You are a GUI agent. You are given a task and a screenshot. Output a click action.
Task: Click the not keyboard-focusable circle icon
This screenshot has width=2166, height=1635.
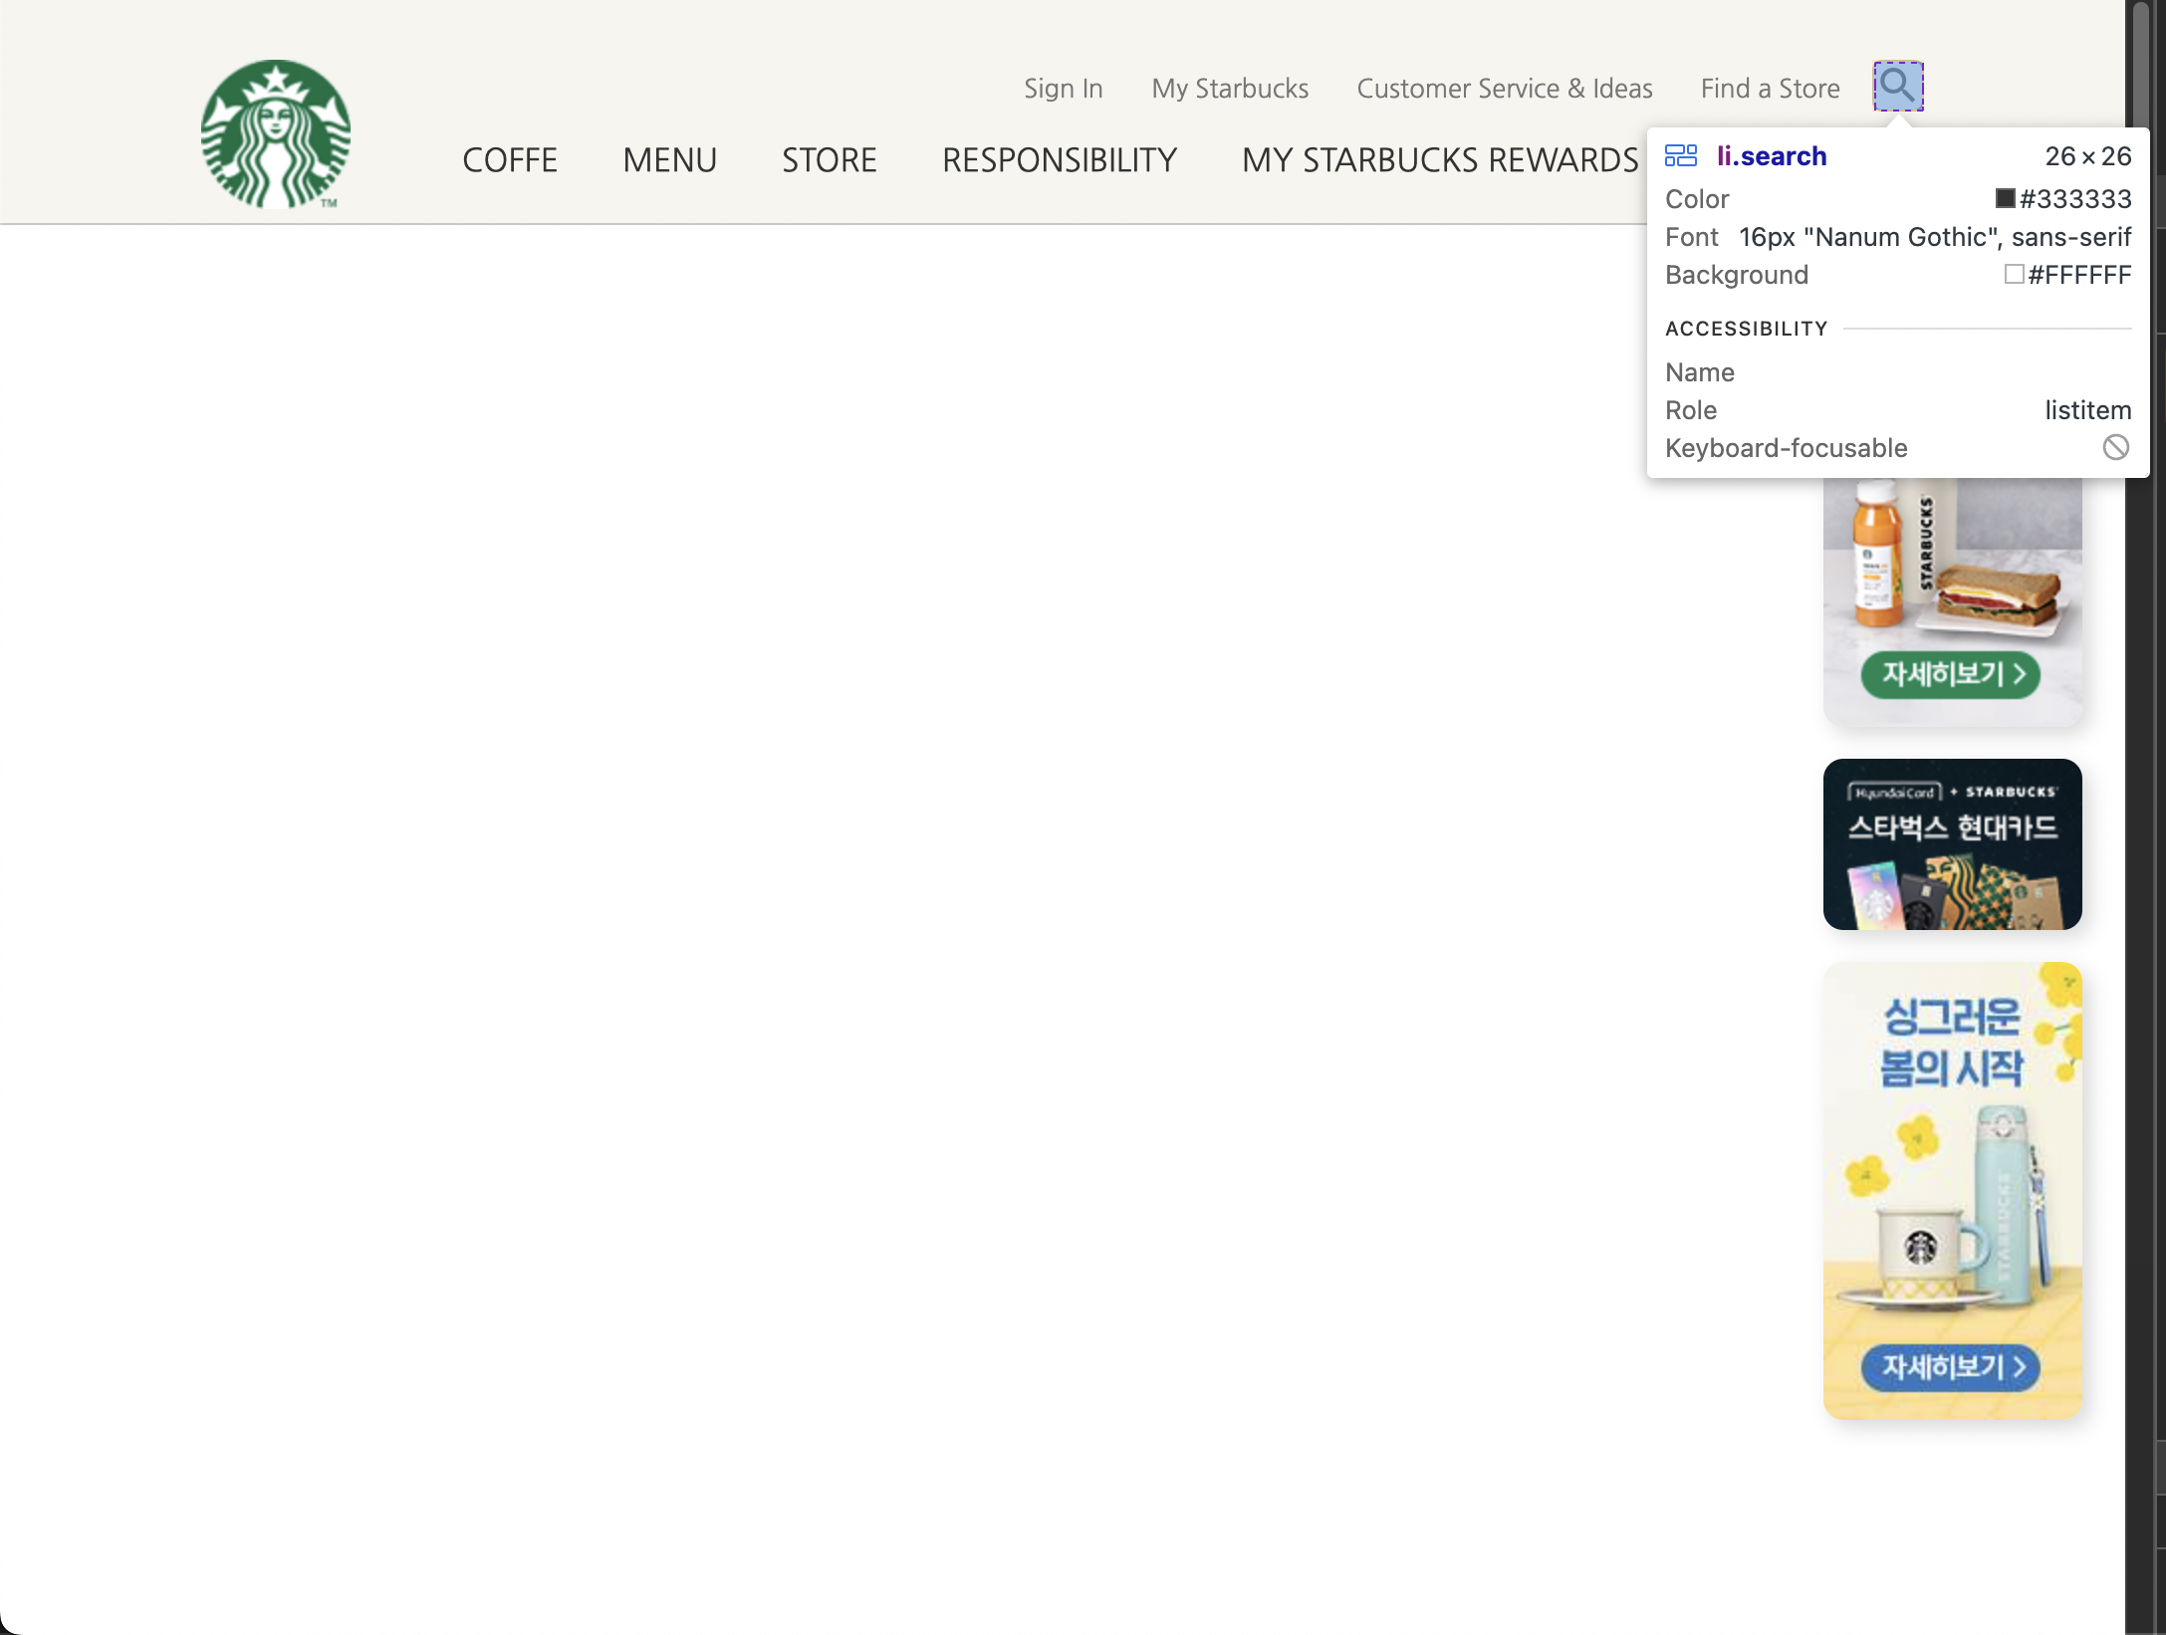(x=2115, y=448)
